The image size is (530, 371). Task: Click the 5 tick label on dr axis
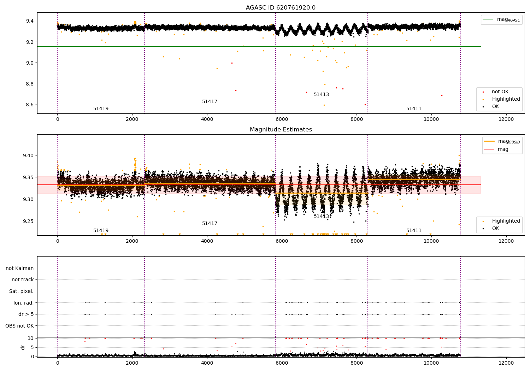point(32,347)
